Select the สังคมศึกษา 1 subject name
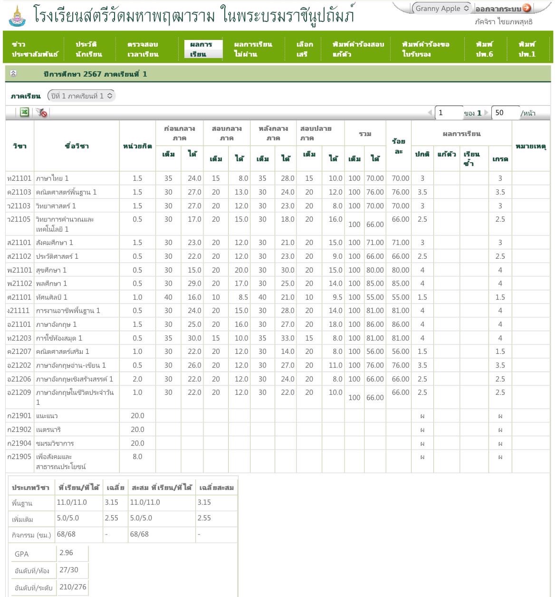The width and height of the screenshot is (556, 597). pyautogui.click(x=54, y=243)
